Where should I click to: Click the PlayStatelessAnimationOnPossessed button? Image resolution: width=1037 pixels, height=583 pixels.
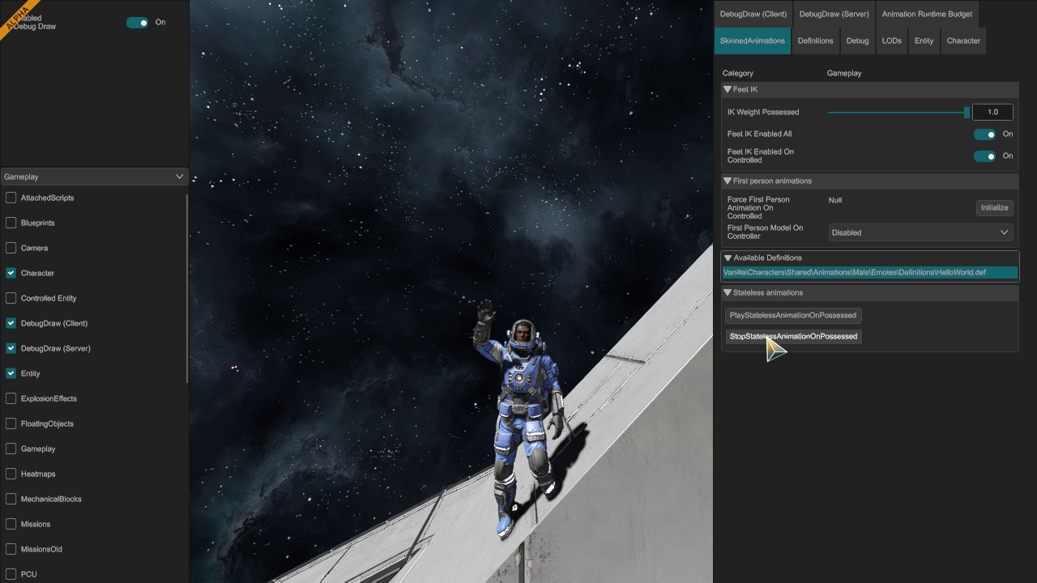tap(792, 315)
